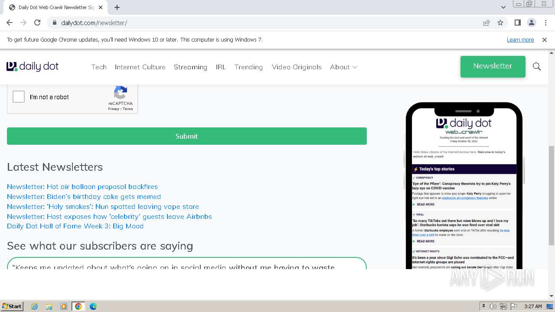Click the 3:27 AM taskbar clock

click(532, 306)
